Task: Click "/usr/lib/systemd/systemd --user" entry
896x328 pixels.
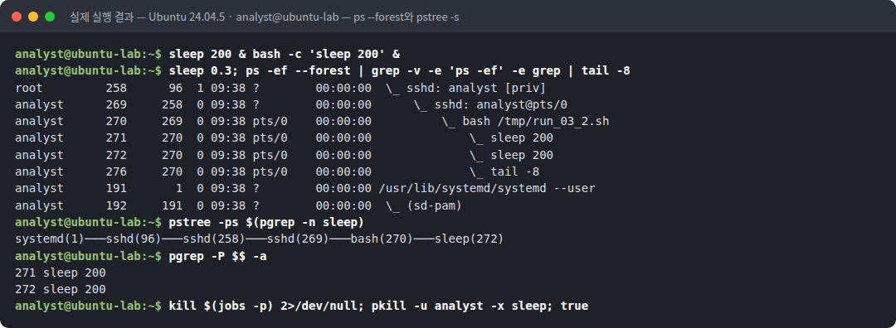Action: (487, 189)
